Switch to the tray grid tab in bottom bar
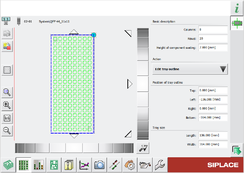244x173 pixels. click(x=24, y=165)
